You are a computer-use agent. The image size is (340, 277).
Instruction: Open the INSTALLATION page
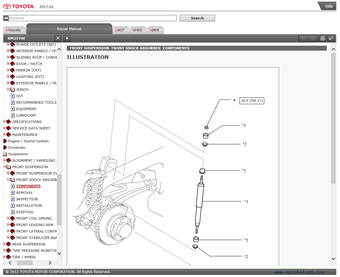click(29, 206)
